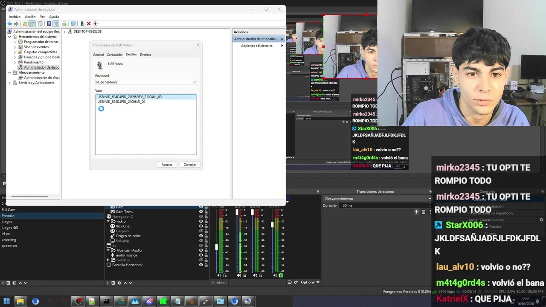Click the move source up arrow
The height and width of the screenshot is (307, 546).
click(x=125, y=283)
